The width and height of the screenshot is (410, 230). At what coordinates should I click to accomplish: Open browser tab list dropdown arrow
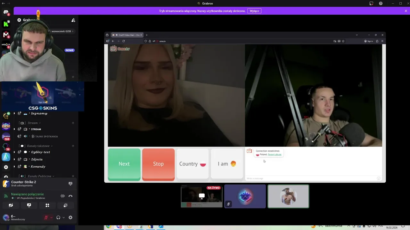click(x=357, y=35)
